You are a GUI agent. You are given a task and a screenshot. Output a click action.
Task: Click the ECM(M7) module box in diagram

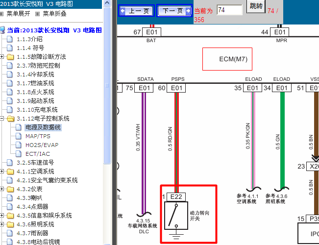pos(227,59)
